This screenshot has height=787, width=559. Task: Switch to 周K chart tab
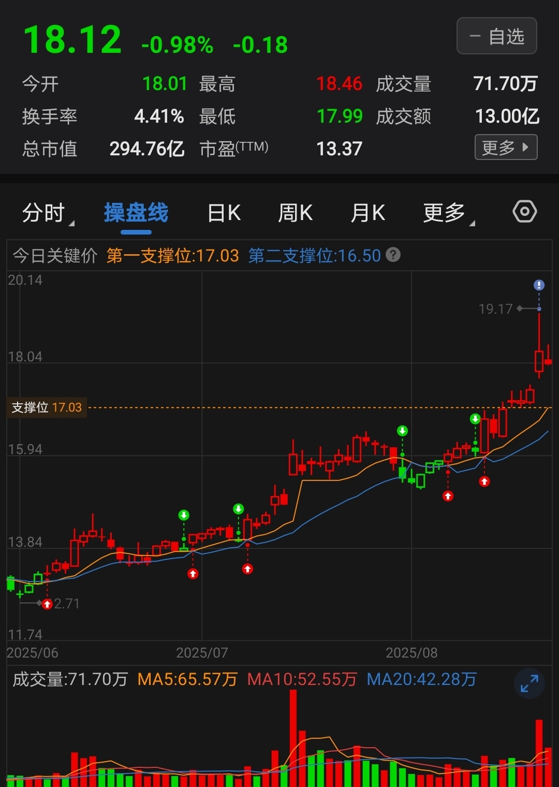pyautogui.click(x=296, y=213)
